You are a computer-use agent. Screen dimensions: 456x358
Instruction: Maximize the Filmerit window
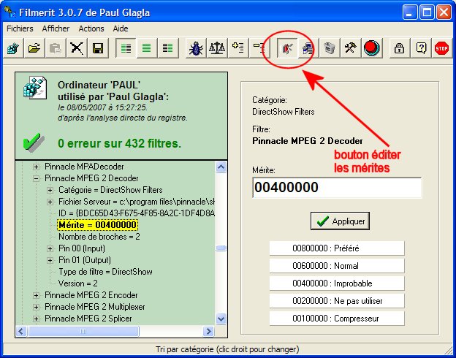[427, 12]
